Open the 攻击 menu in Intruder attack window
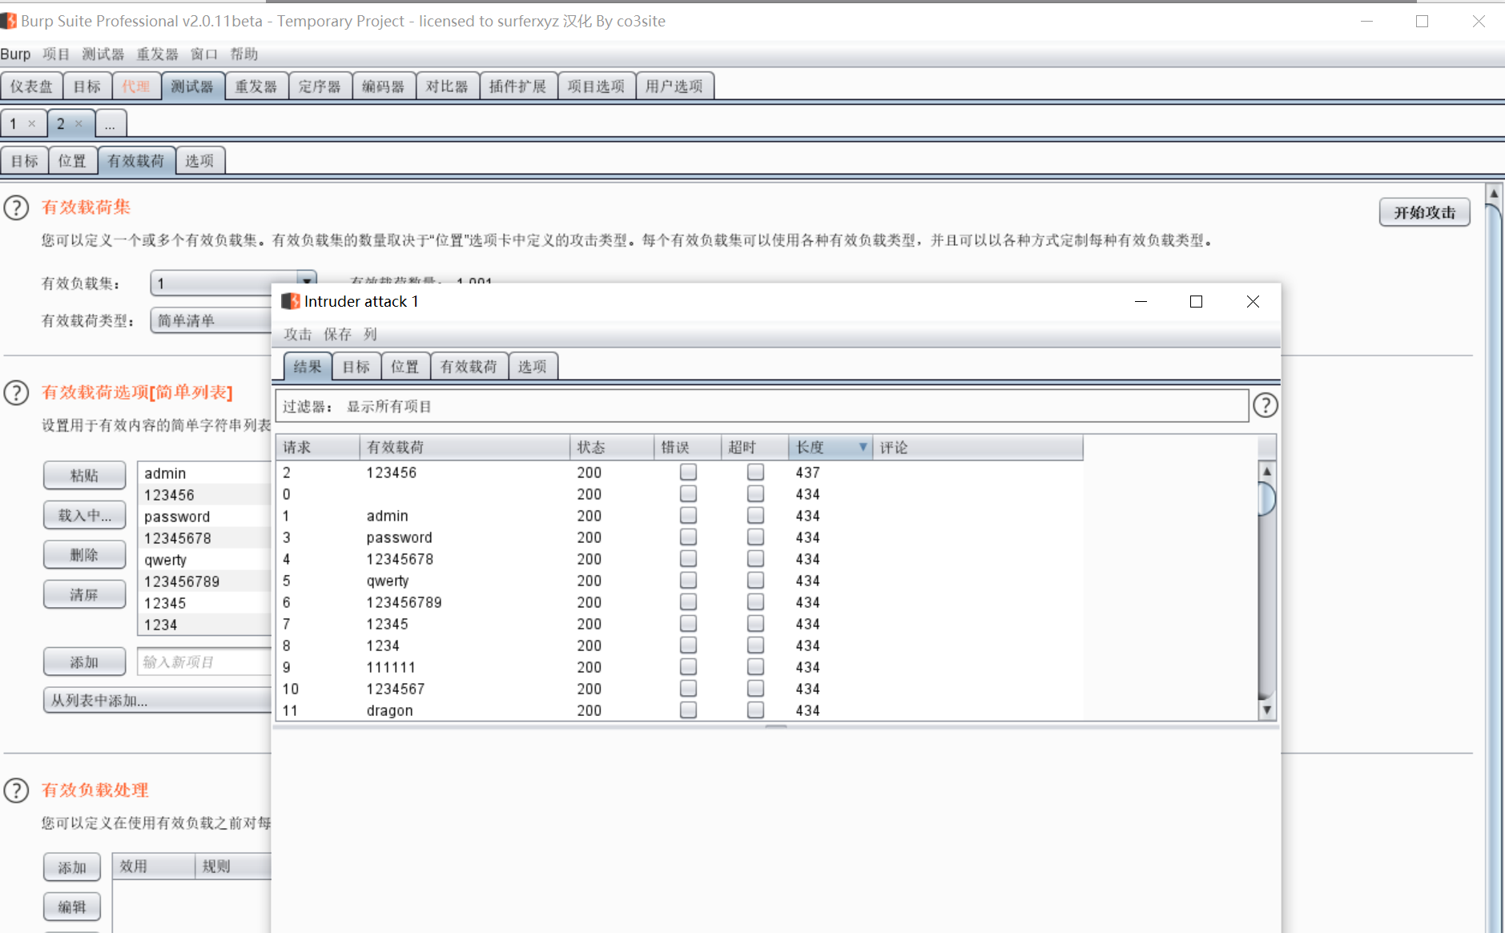The image size is (1505, 933). pyautogui.click(x=296, y=334)
